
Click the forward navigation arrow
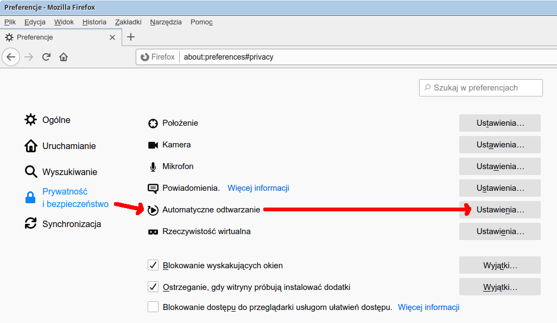point(29,57)
